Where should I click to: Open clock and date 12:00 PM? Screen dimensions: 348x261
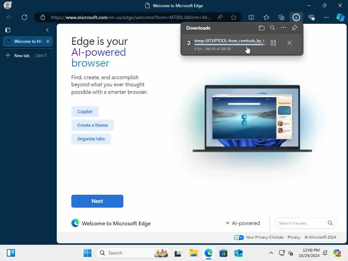[x=309, y=253]
